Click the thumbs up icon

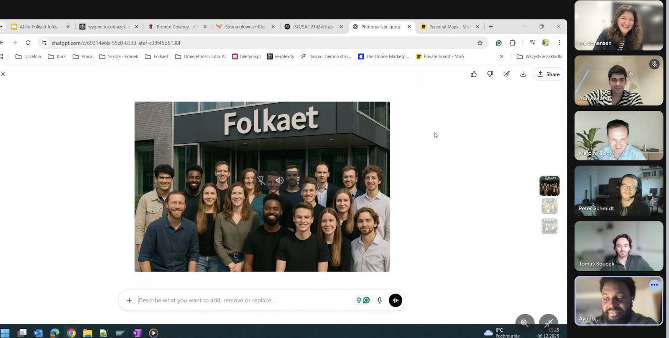473,74
